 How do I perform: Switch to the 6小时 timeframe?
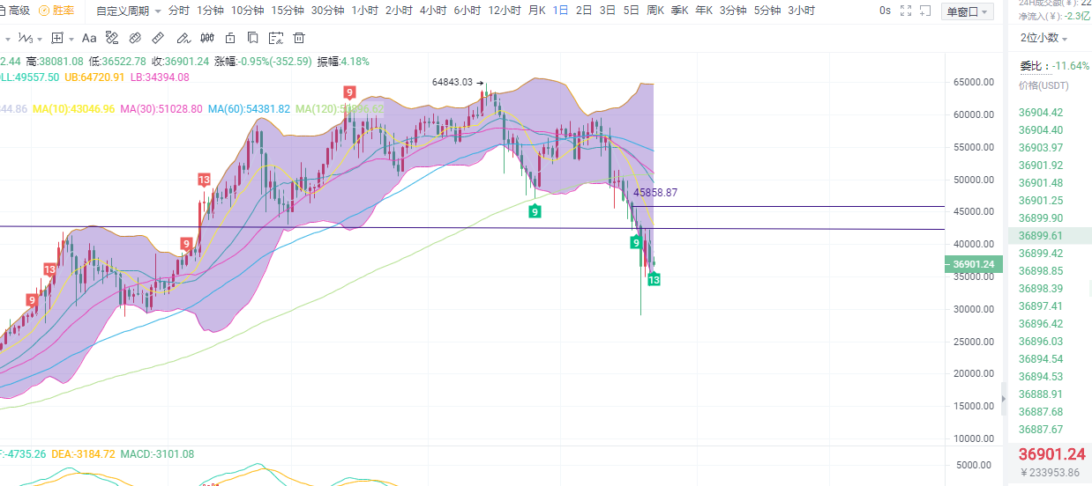tap(467, 11)
